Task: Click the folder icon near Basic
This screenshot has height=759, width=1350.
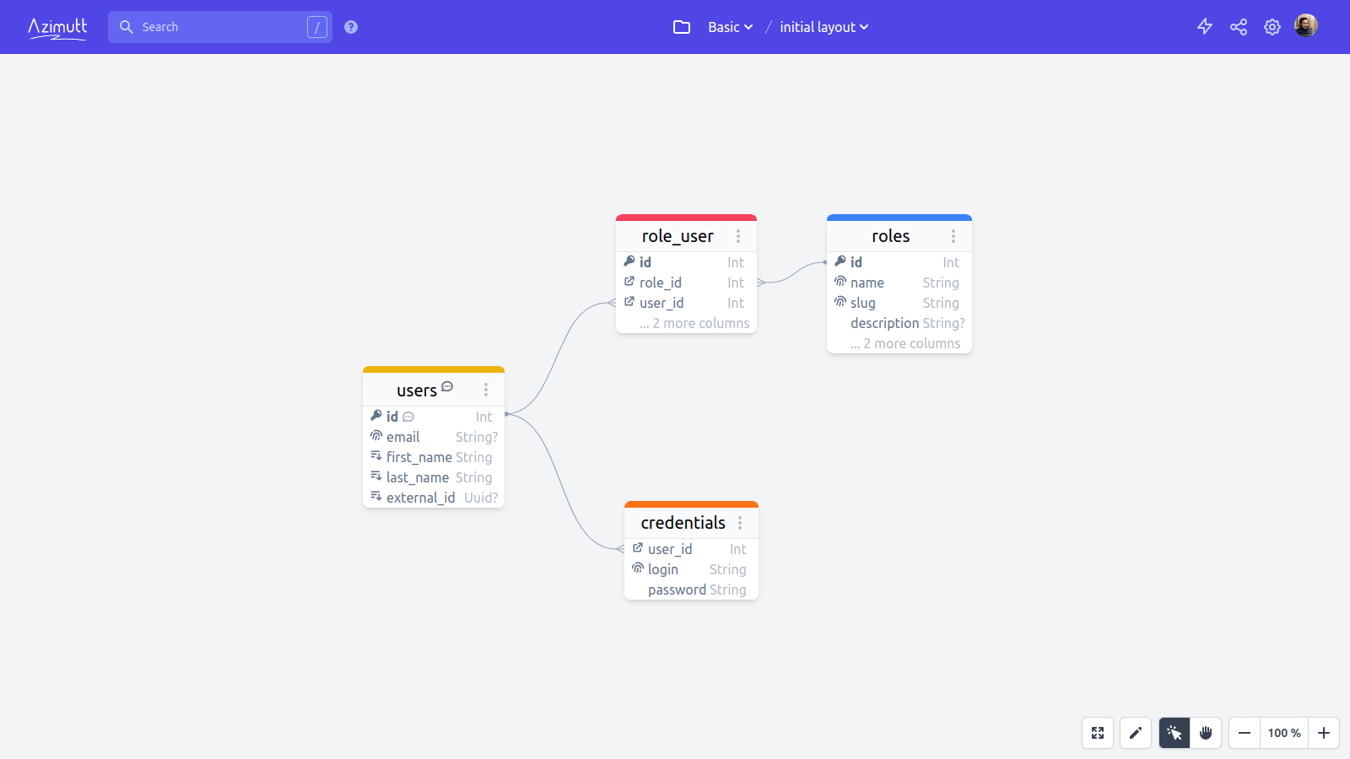Action: click(683, 26)
